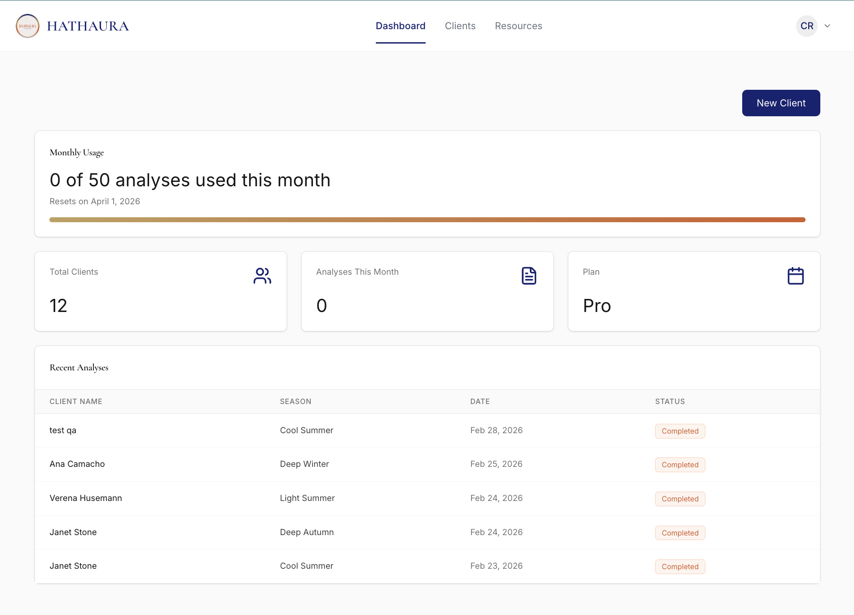Open Verena Husemann's analysis row

point(86,498)
